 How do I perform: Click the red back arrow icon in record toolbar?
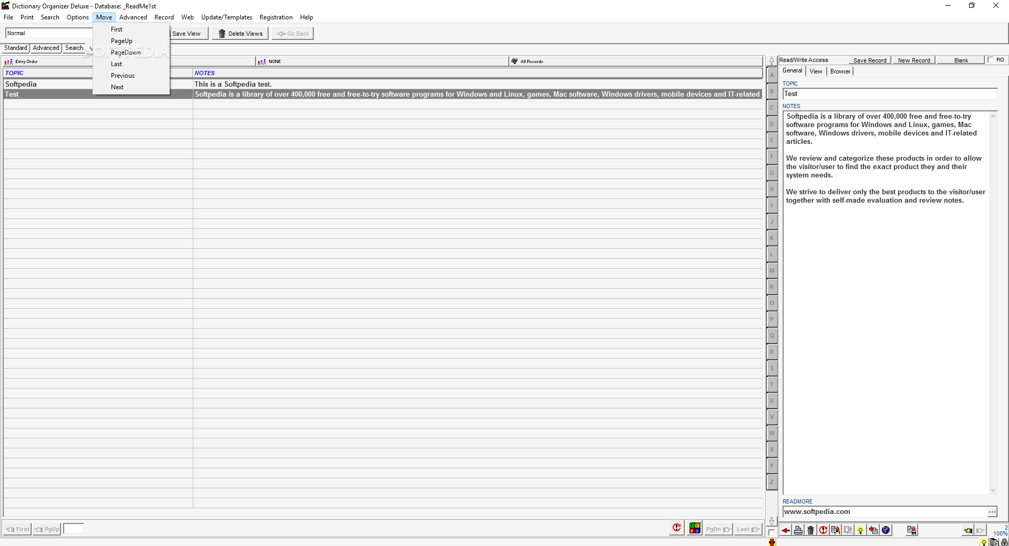[786, 530]
